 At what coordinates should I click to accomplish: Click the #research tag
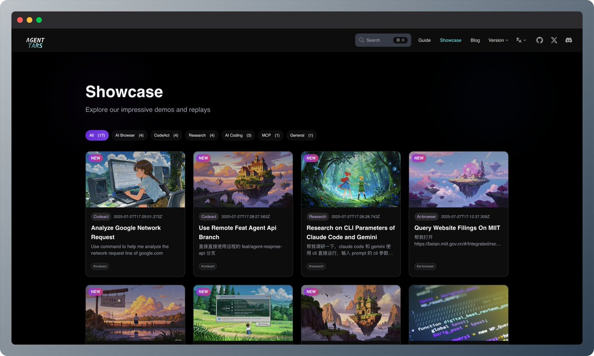[x=316, y=266]
